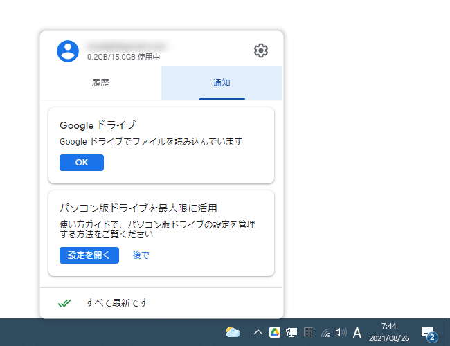This screenshot has width=450, height=346.
Task: Switch to the 履歴 tab
Action: pos(100,83)
